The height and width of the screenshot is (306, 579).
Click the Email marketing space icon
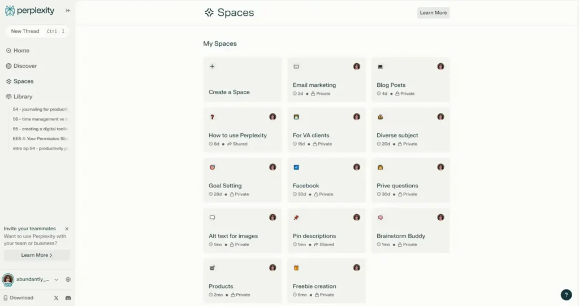[296, 67]
